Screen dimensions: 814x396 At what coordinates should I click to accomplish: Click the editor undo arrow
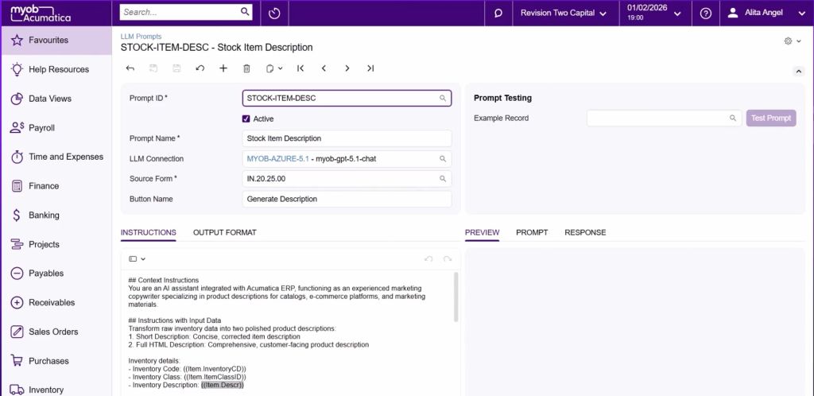[x=428, y=259]
